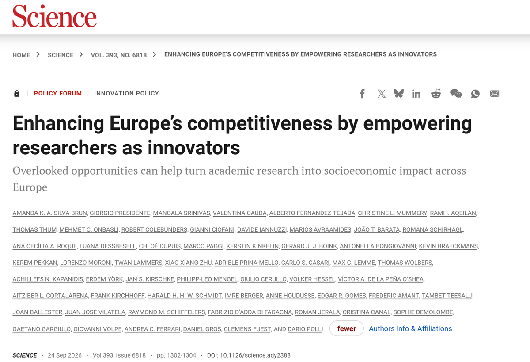Open author Mangala Srinivas
The height and width of the screenshot is (362, 530).
[182, 213]
